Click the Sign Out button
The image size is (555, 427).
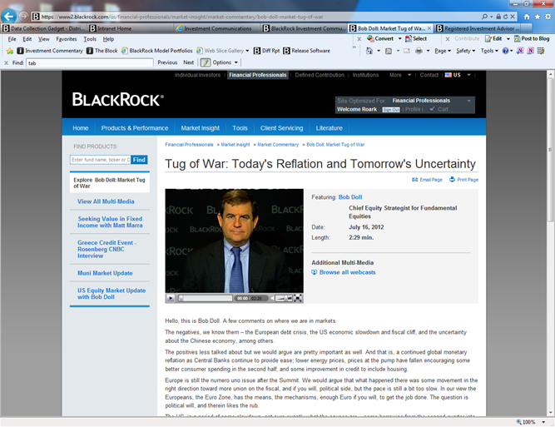click(391, 110)
